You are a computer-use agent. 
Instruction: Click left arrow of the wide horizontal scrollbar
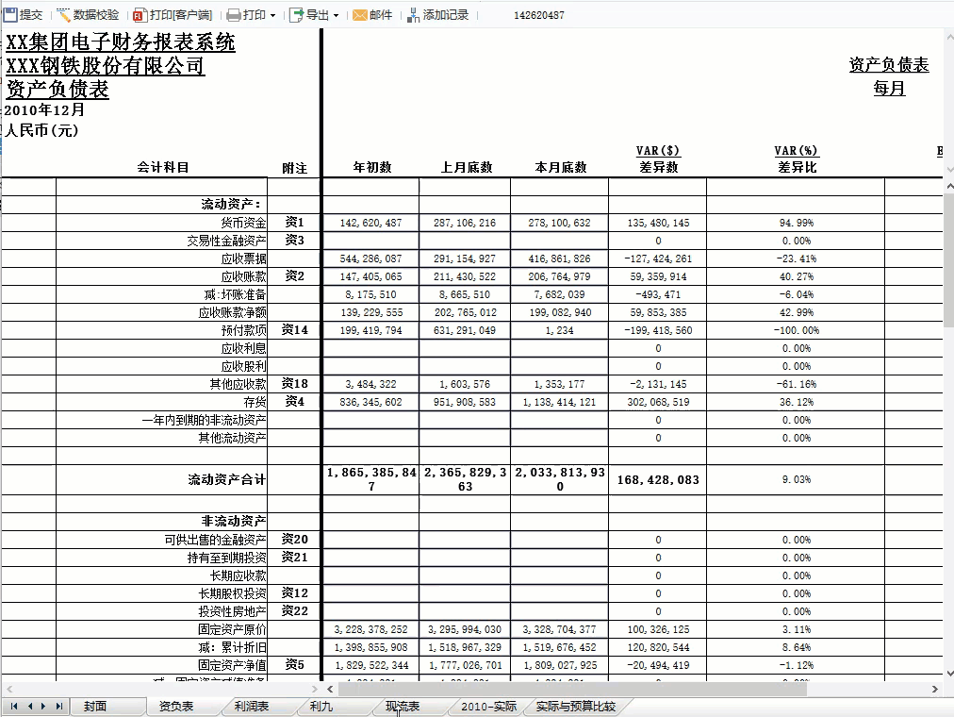point(330,689)
